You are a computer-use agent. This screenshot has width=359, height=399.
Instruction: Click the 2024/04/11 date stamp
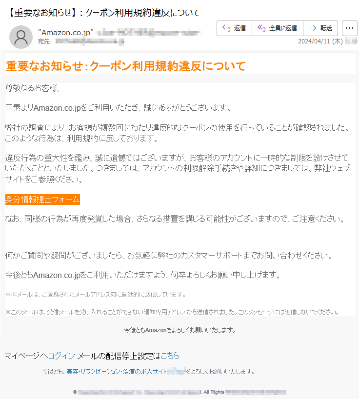(x=320, y=41)
